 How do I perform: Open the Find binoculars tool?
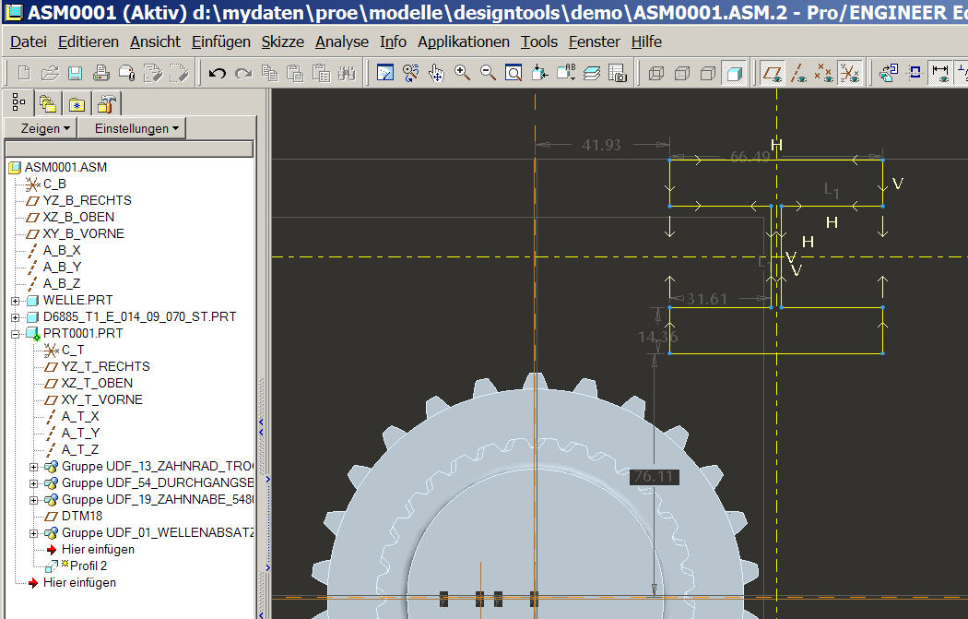coord(347,74)
